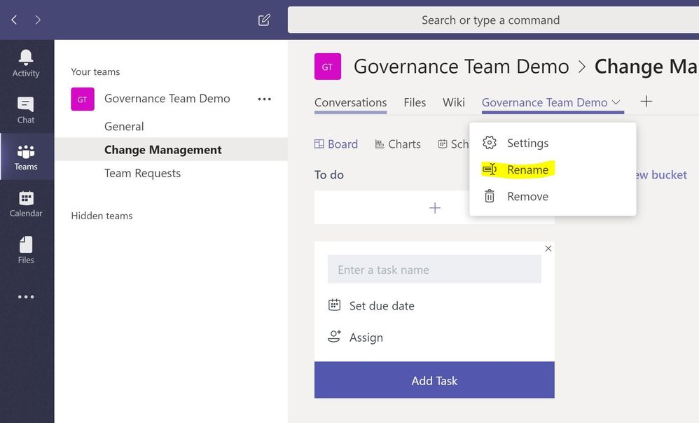The width and height of the screenshot is (699, 423).
Task: Switch to the Files tab
Action: point(415,102)
